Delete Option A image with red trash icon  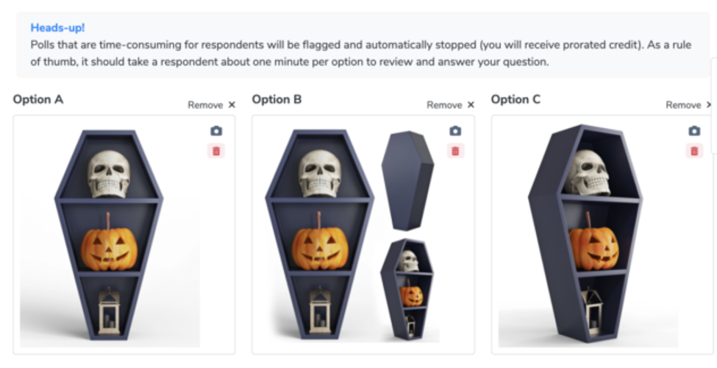(216, 151)
